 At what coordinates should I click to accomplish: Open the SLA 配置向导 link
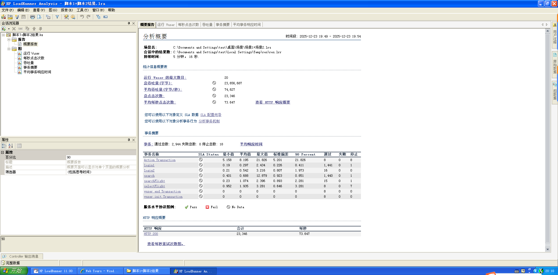(x=211, y=115)
